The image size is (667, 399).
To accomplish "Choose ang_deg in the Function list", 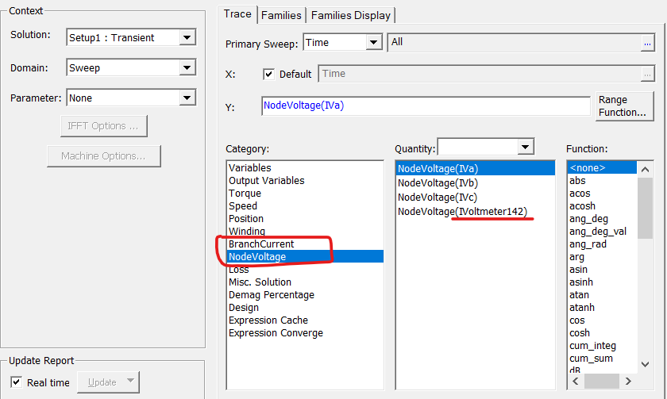I will point(588,219).
